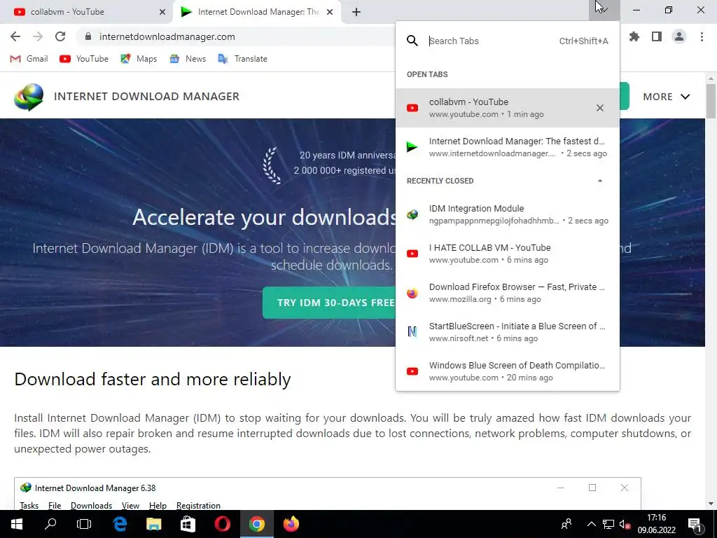Image resolution: width=717 pixels, height=538 pixels.
Task: Collapse the Recently Closed section
Action: 600,181
